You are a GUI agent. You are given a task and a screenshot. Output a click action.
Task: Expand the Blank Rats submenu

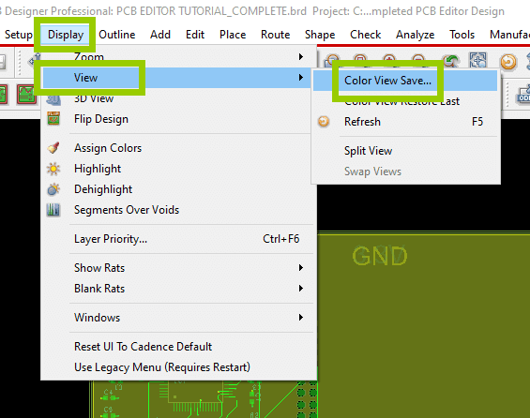pos(300,289)
